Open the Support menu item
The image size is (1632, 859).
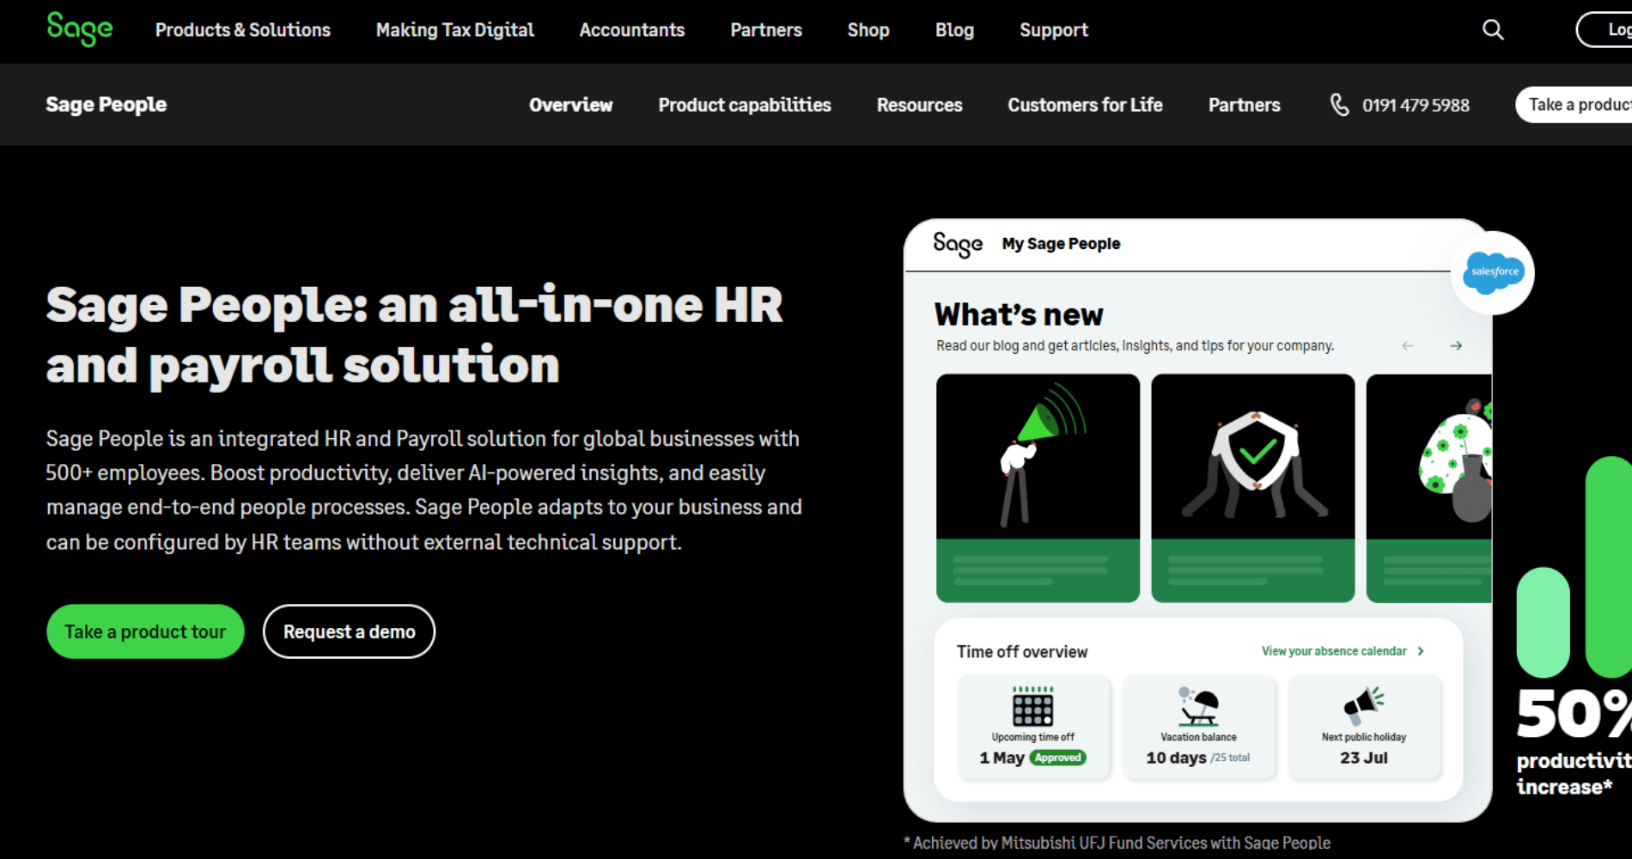point(1053,30)
